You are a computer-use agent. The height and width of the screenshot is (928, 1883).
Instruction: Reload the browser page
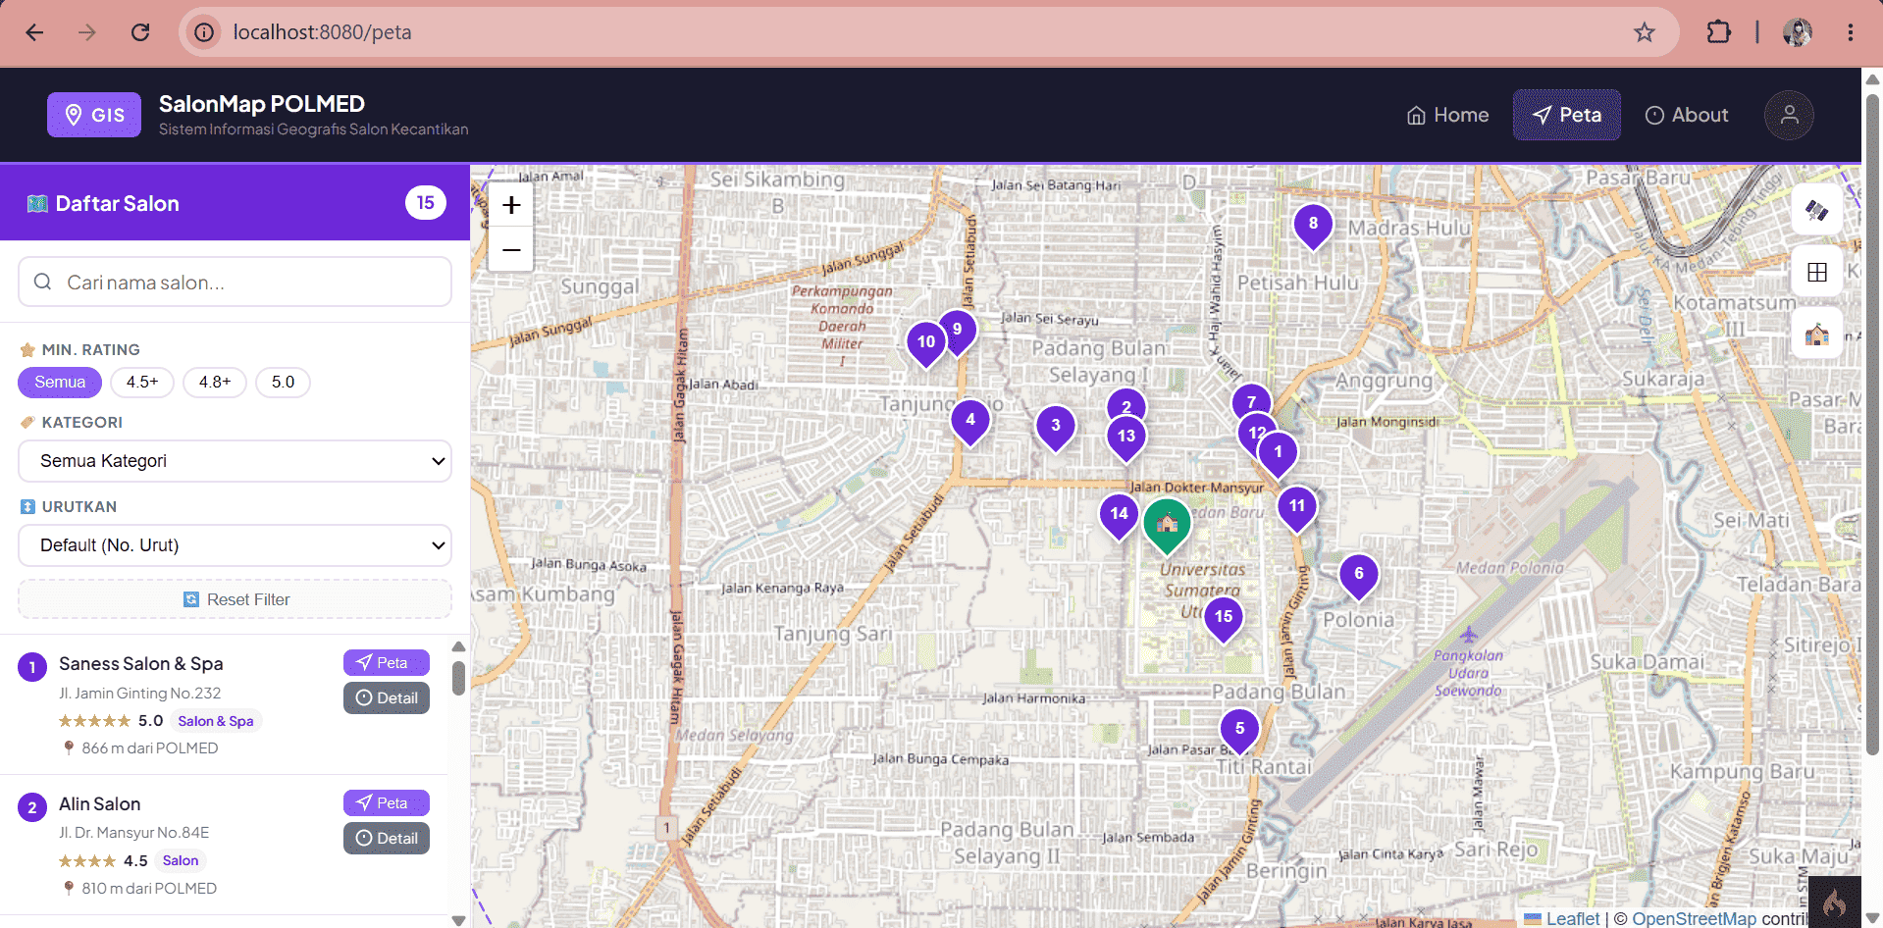[140, 32]
